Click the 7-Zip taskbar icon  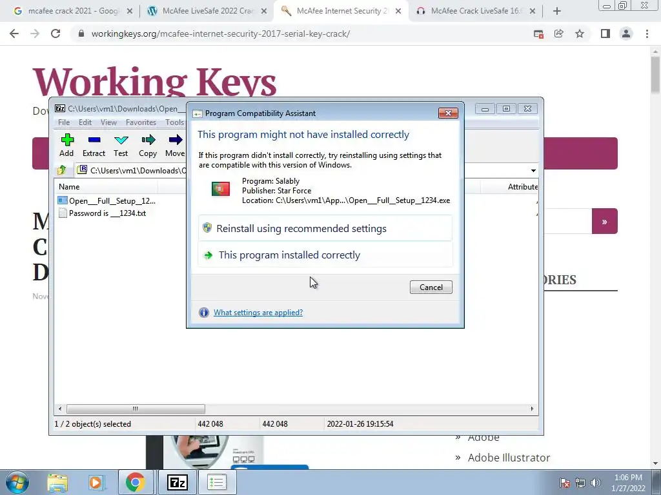(177, 482)
